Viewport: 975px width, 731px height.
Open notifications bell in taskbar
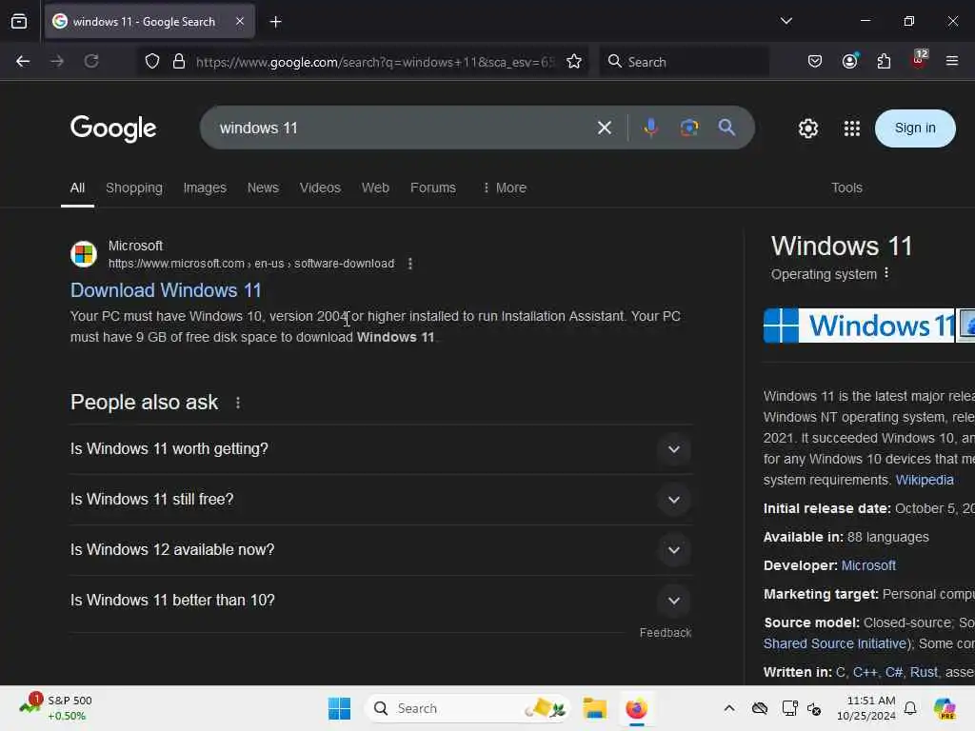pyautogui.click(x=910, y=708)
